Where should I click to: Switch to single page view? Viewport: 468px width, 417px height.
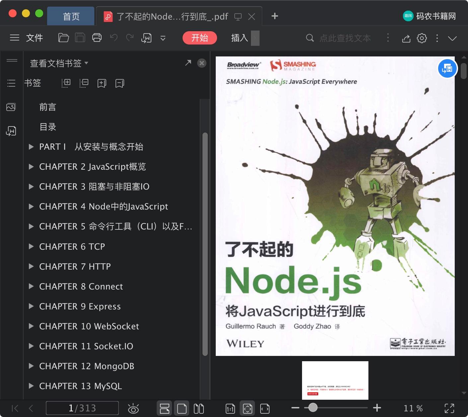coord(182,408)
